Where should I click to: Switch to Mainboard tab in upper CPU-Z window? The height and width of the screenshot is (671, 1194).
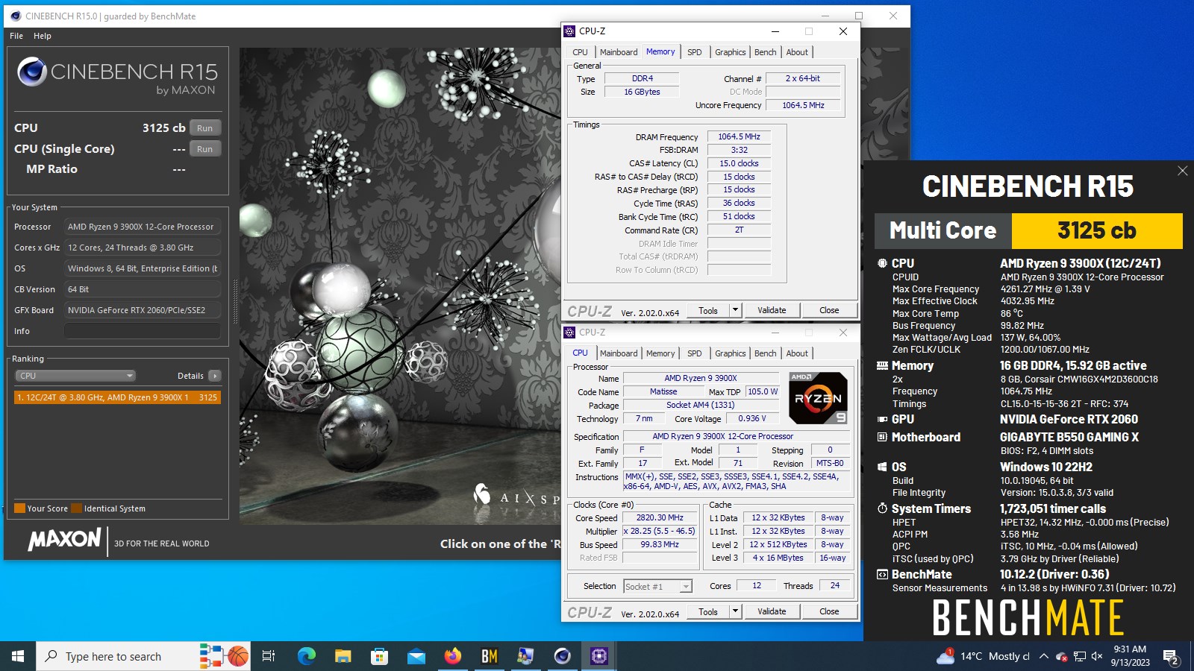click(619, 52)
